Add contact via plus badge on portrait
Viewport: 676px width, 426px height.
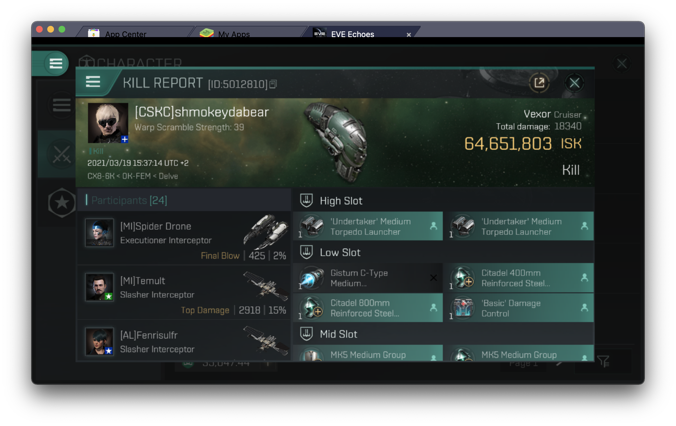(x=125, y=139)
